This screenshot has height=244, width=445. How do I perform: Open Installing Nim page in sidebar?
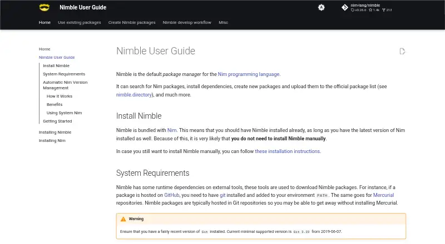point(52,140)
